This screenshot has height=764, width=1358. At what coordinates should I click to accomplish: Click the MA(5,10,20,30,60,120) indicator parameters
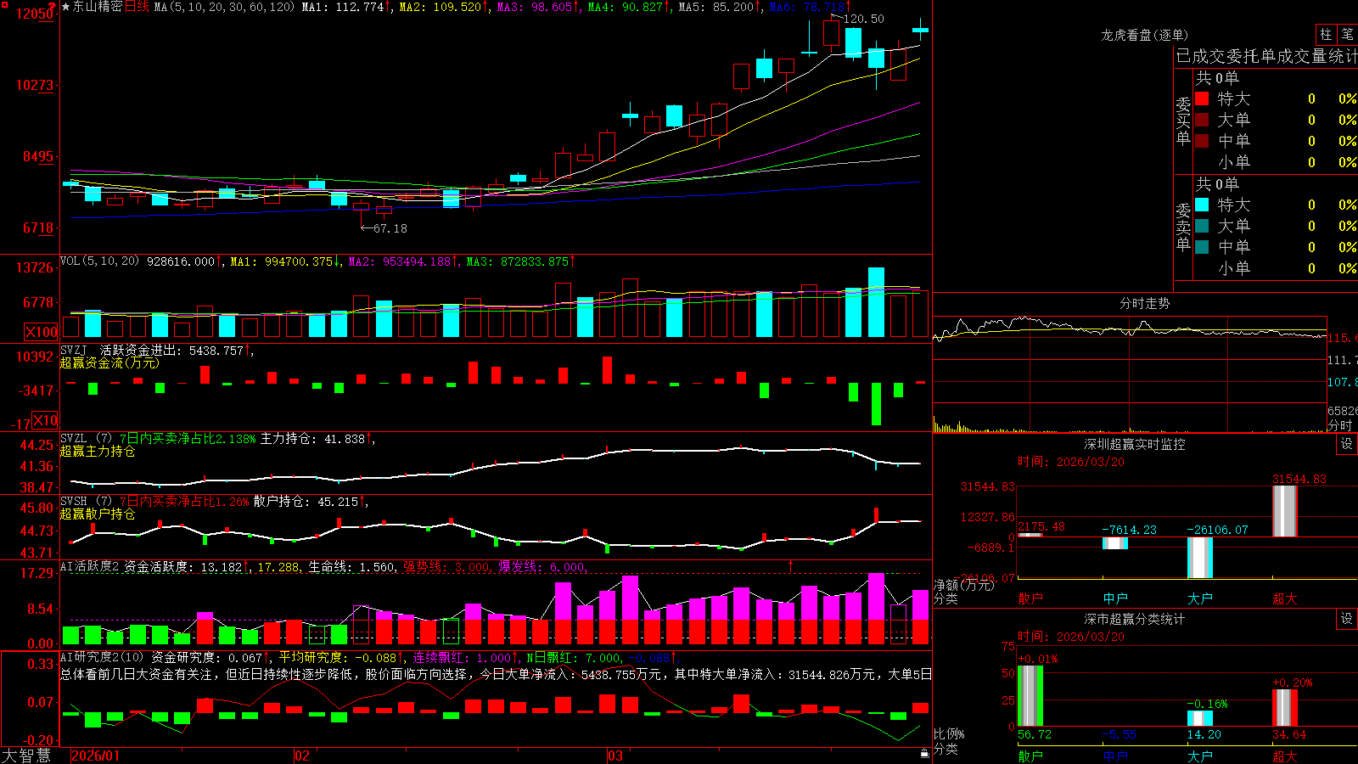pyautogui.click(x=224, y=7)
